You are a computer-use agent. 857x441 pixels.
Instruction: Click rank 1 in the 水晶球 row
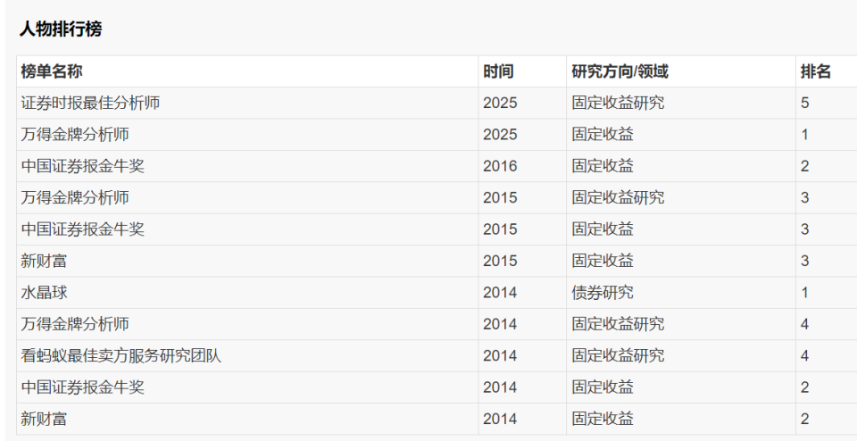[805, 292]
